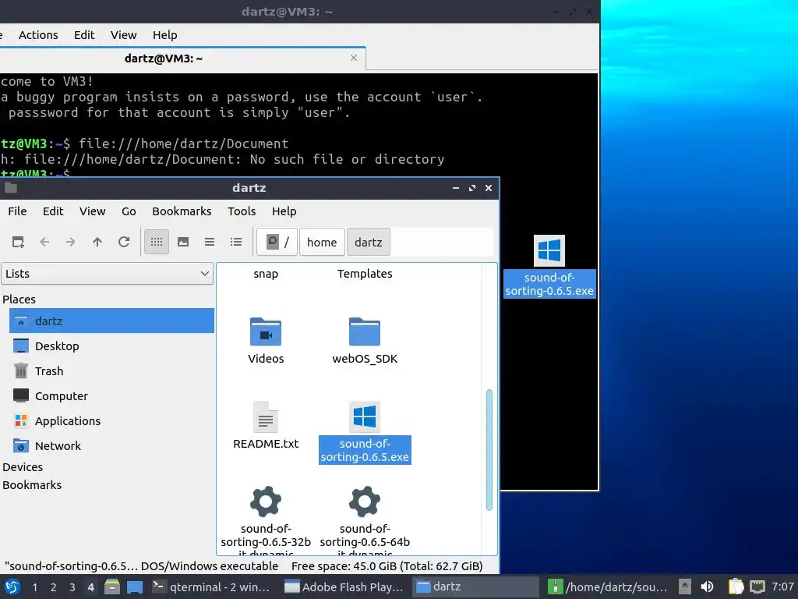
Task: Switch to thumbnail view mode
Action: 183,242
